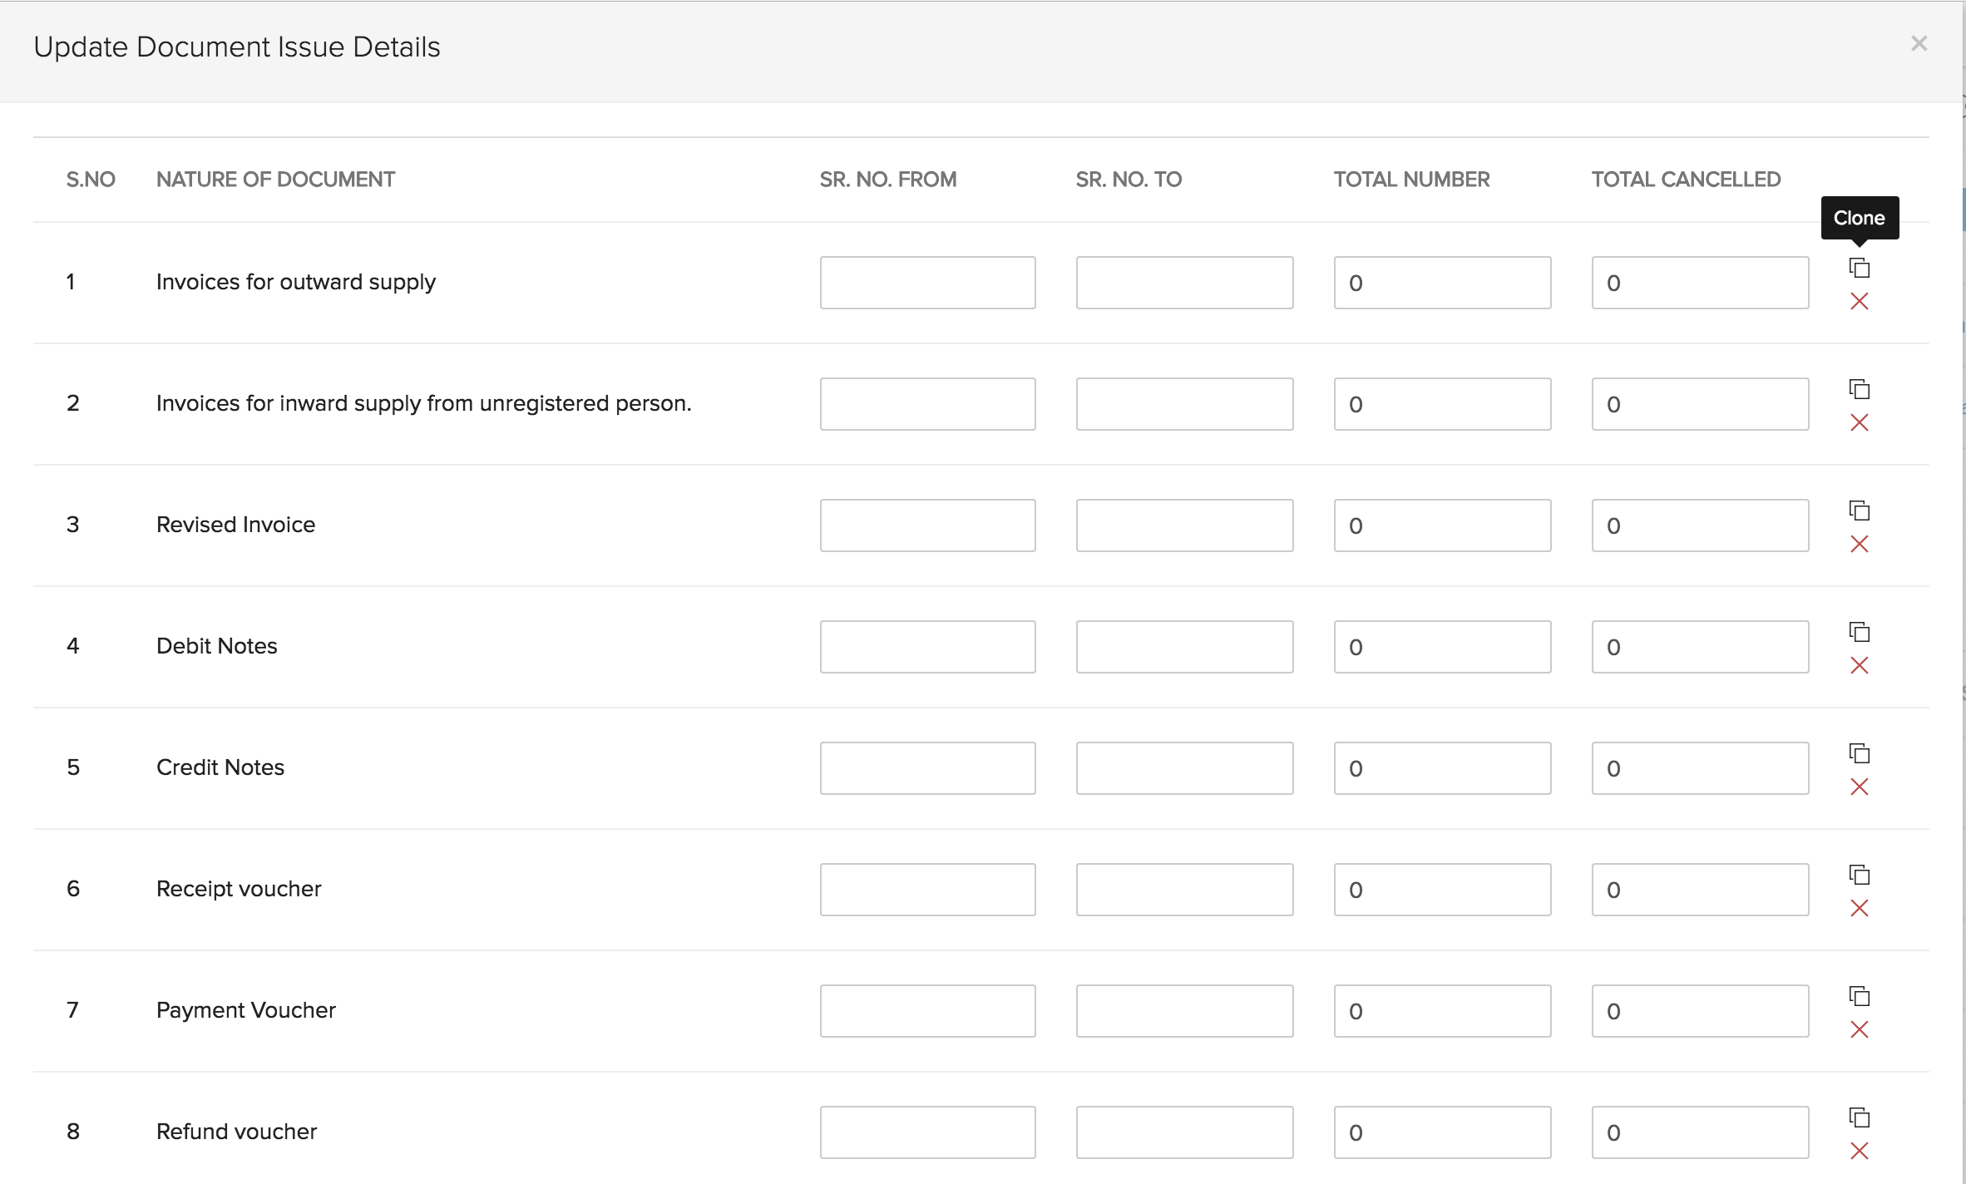The height and width of the screenshot is (1184, 1966).
Task: Clone the inward supply from unregistered person row
Action: [1859, 389]
